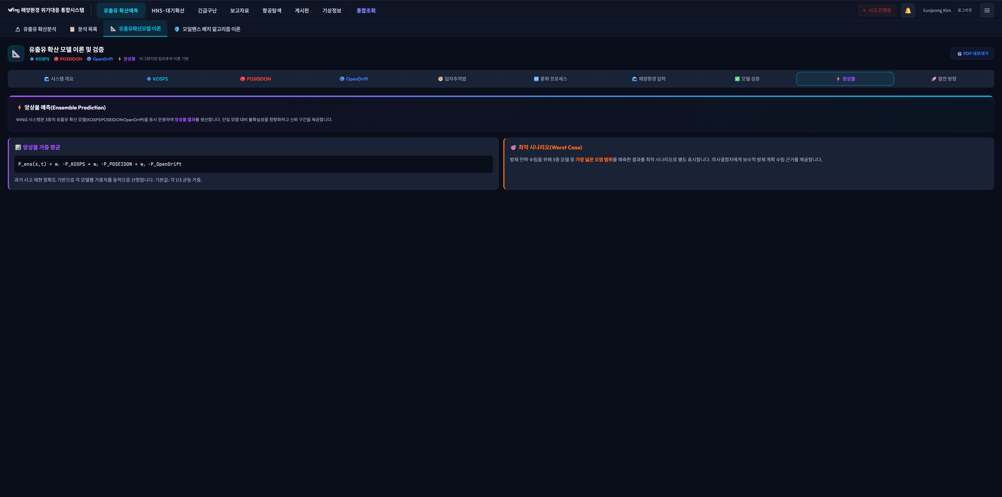Click shield icon on 오일펜스 배치 알고리즘 tab
This screenshot has height=497, width=1002.
[177, 29]
